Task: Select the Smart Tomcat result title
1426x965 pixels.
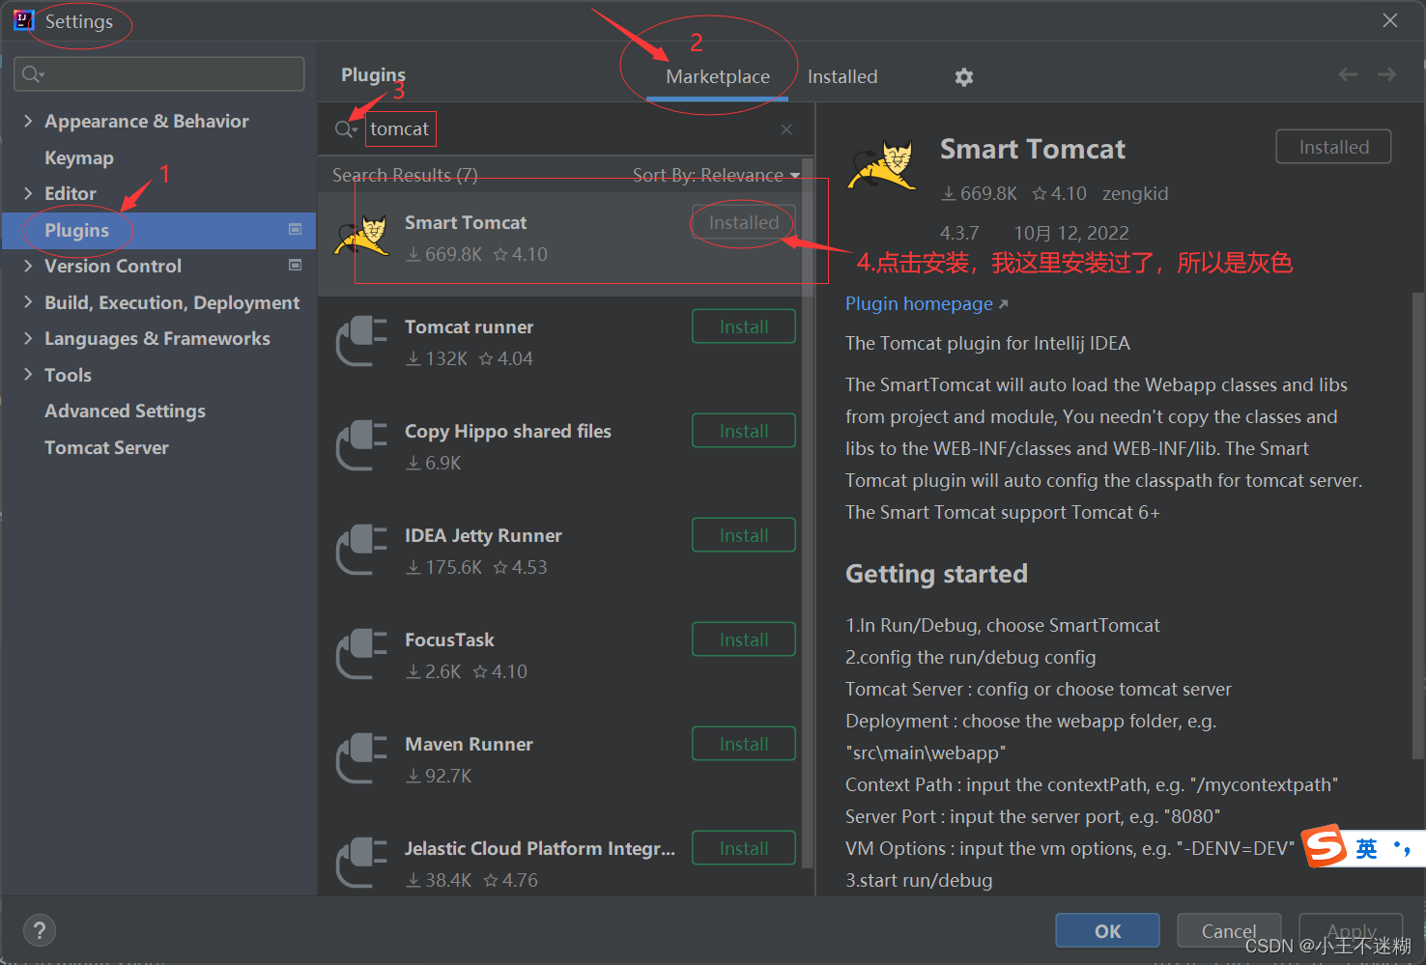Action: (466, 222)
